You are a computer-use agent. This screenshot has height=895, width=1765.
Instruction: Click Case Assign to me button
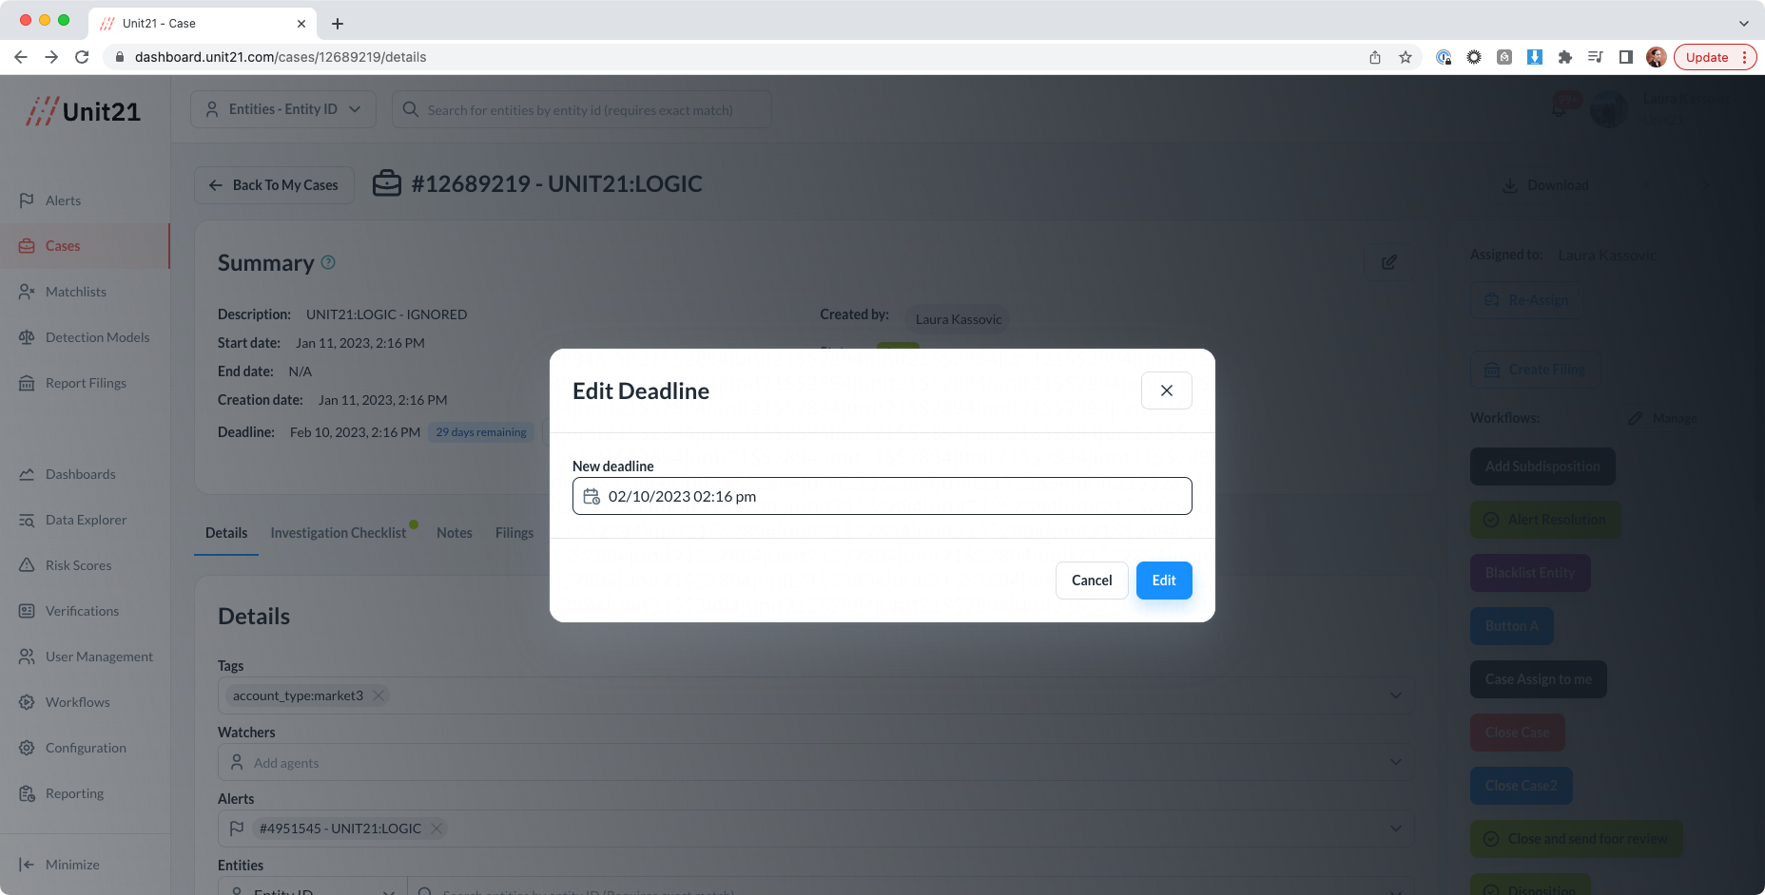[x=1539, y=679]
